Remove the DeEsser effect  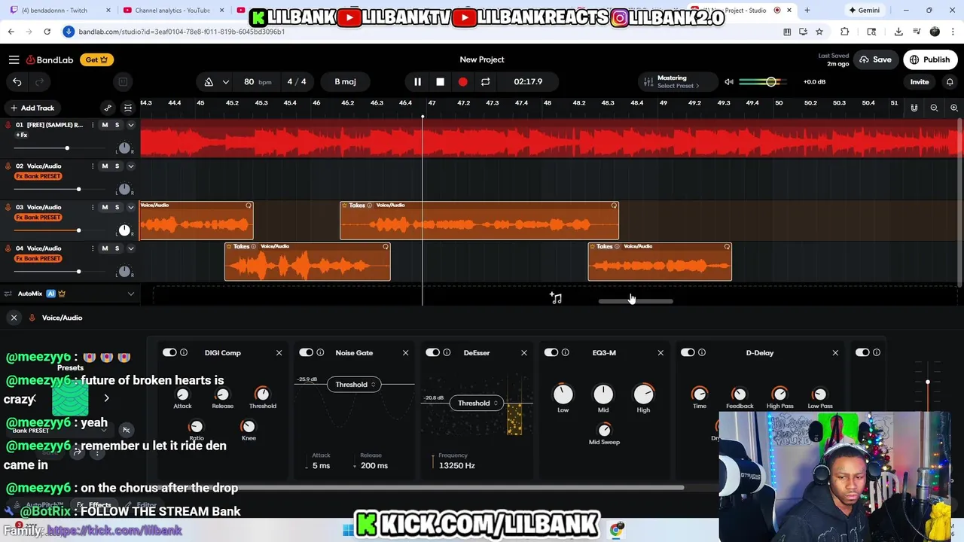pyautogui.click(x=524, y=352)
